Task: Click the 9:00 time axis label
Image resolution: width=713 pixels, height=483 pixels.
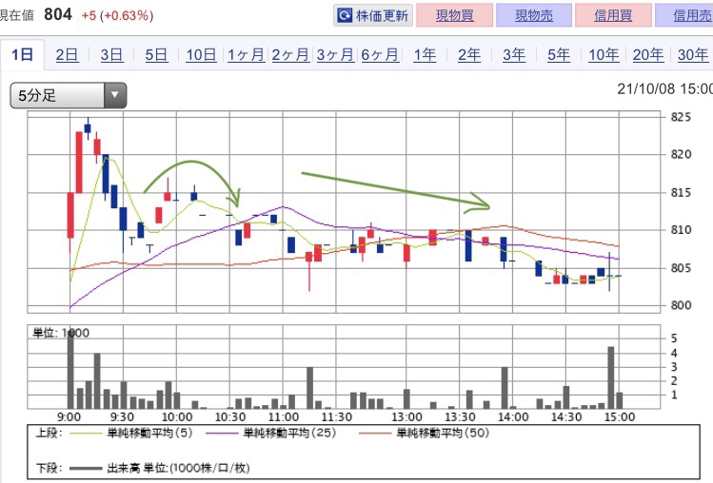Action: (69, 416)
